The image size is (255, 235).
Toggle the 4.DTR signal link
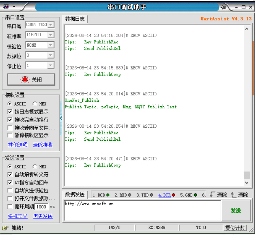[x=164, y=195]
